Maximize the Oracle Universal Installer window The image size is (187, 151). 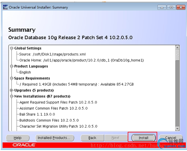click(172, 7)
